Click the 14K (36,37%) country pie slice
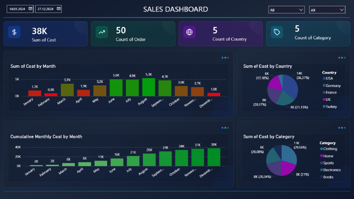 tap(291, 86)
